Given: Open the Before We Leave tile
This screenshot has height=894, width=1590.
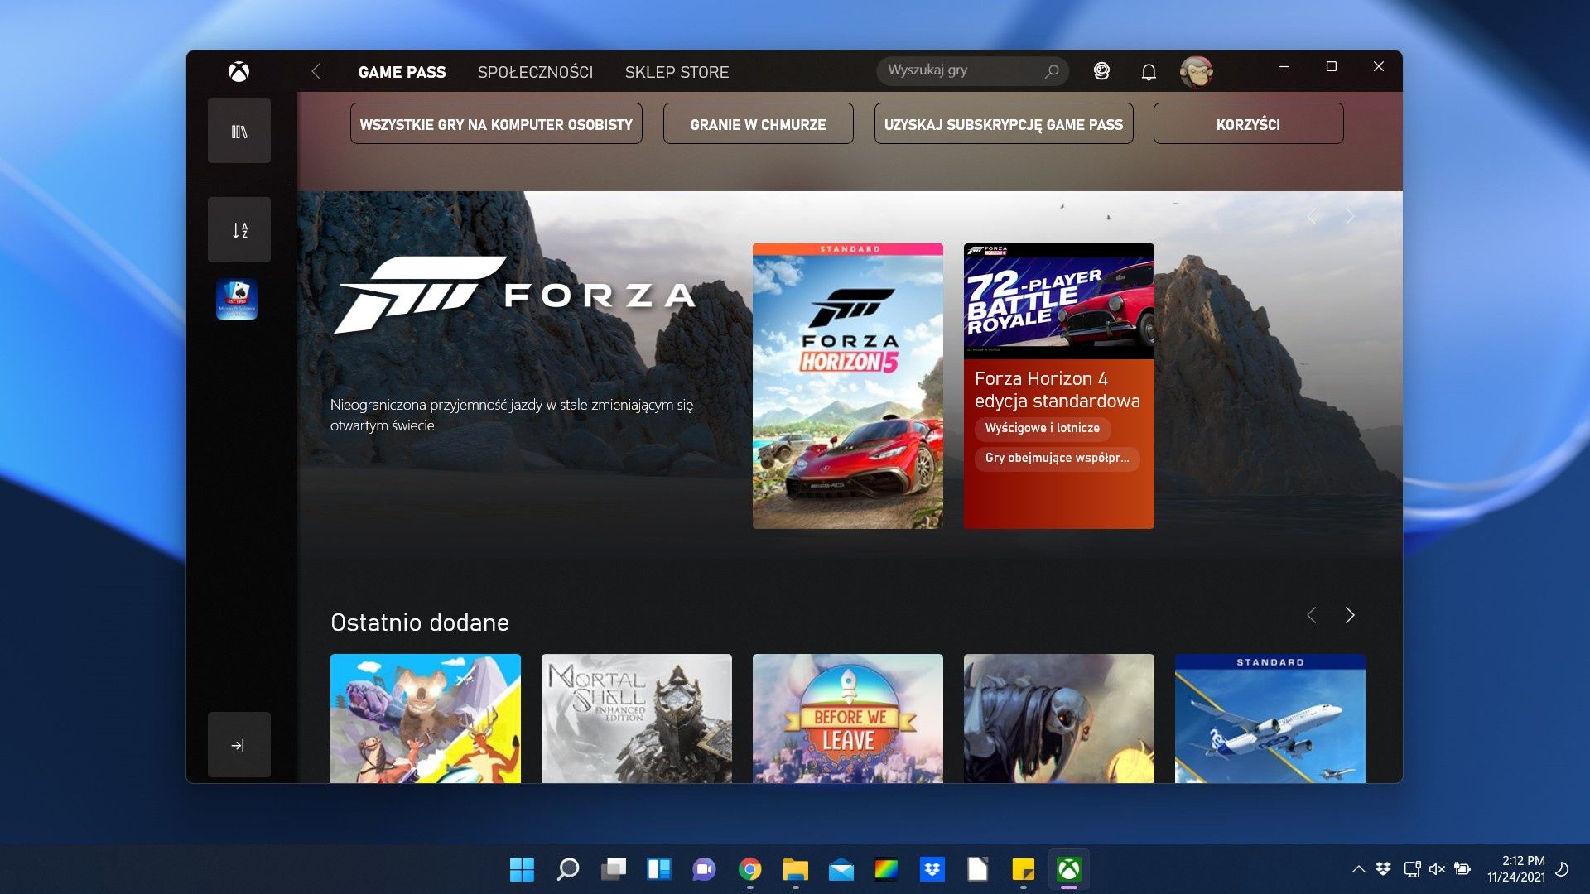Looking at the screenshot, I should click(848, 719).
